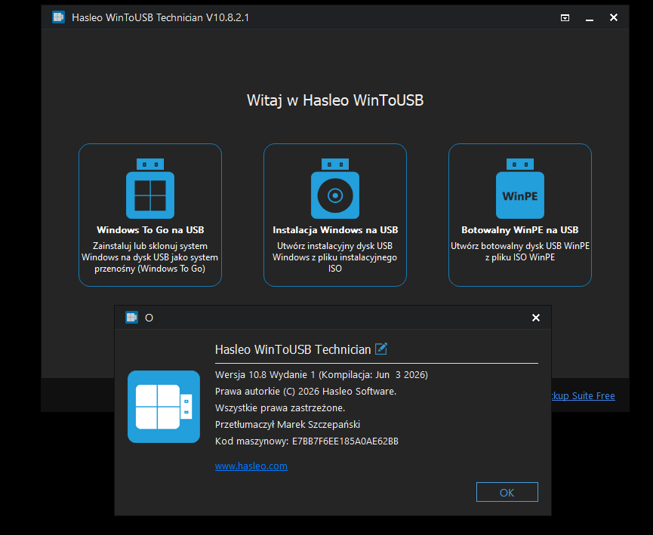The width and height of the screenshot is (653, 535).
Task: Click the Hasleo WinToUSB Technician dialog heading
Action: pos(293,349)
